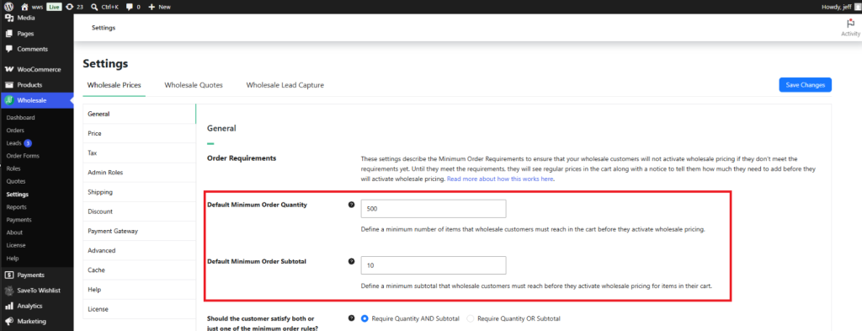Image resolution: width=862 pixels, height=331 pixels.
Task: Open the Admin Roles settings section
Action: point(139,173)
